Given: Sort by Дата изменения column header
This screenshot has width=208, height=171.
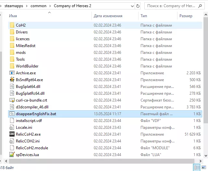Looking at the screenshot, I should [x=108, y=16].
